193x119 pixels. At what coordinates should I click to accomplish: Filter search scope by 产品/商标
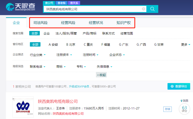tap(90, 33)
